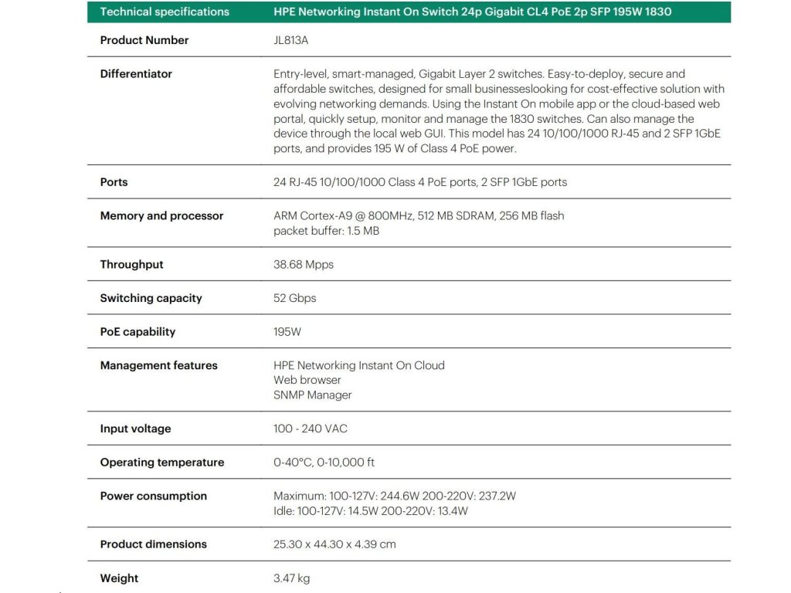Click the "Ports" row label
Screen dimensions: 791x593
[x=114, y=182]
